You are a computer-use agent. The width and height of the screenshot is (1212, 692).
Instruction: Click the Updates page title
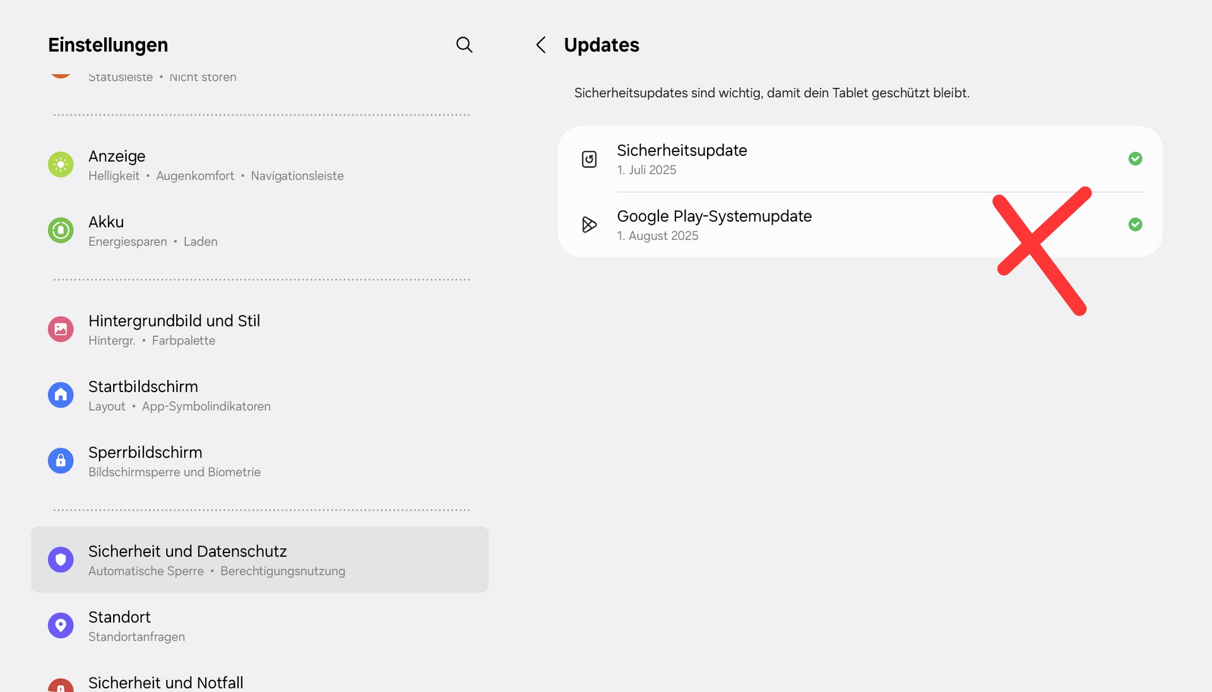tap(601, 45)
